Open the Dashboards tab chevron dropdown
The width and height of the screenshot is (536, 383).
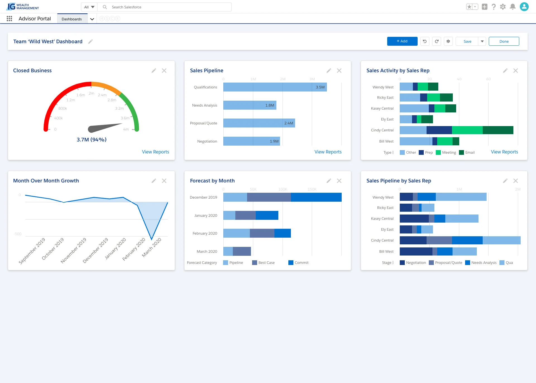pos(92,19)
